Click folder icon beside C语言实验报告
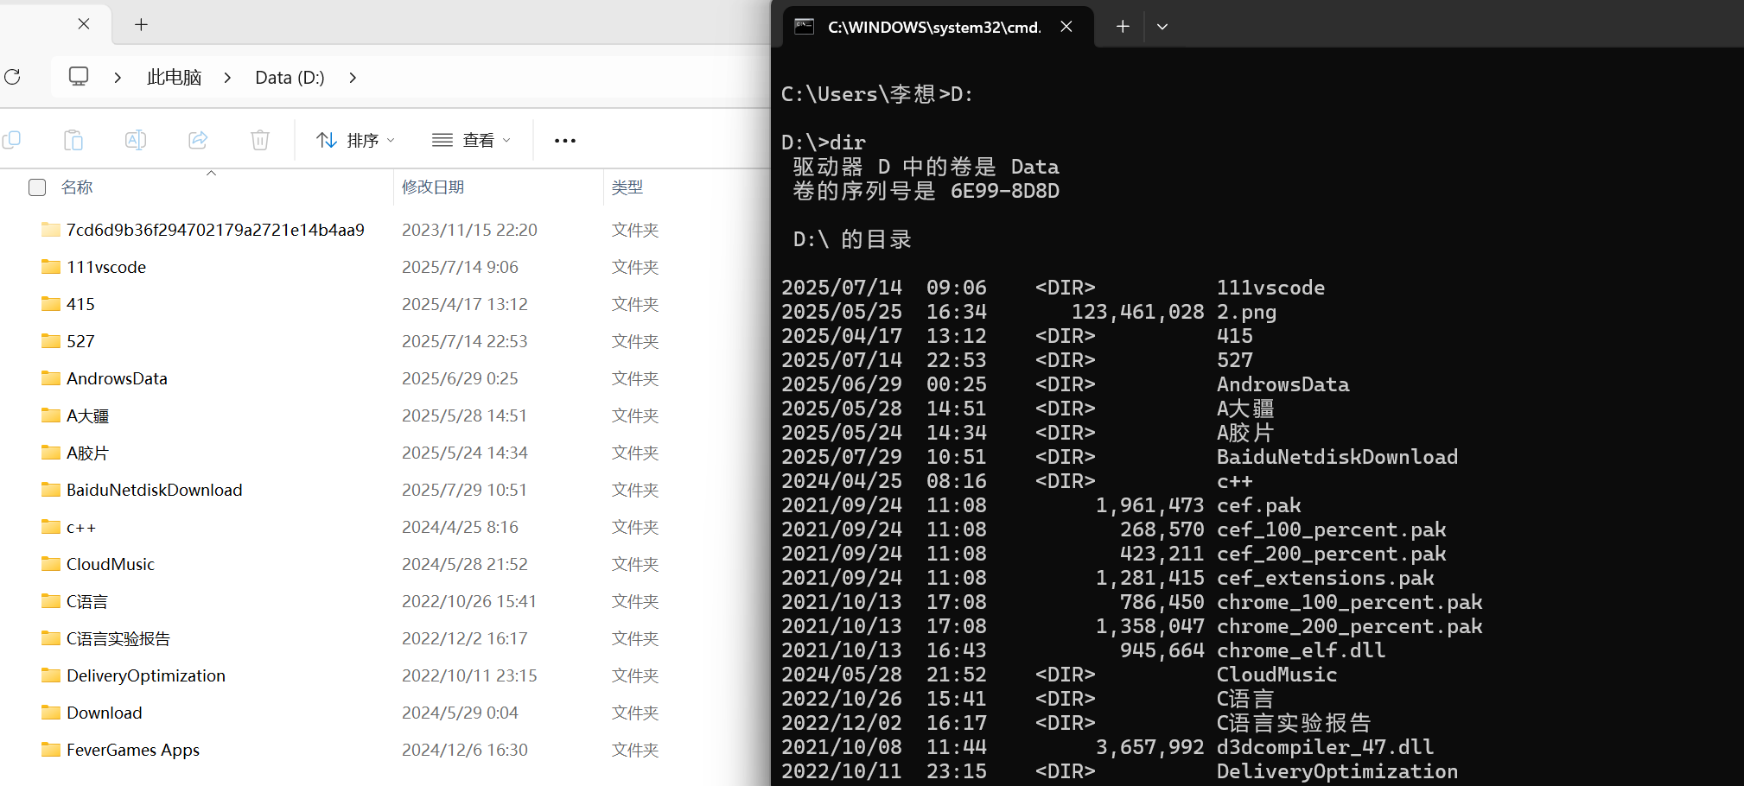The image size is (1744, 786). (51, 638)
